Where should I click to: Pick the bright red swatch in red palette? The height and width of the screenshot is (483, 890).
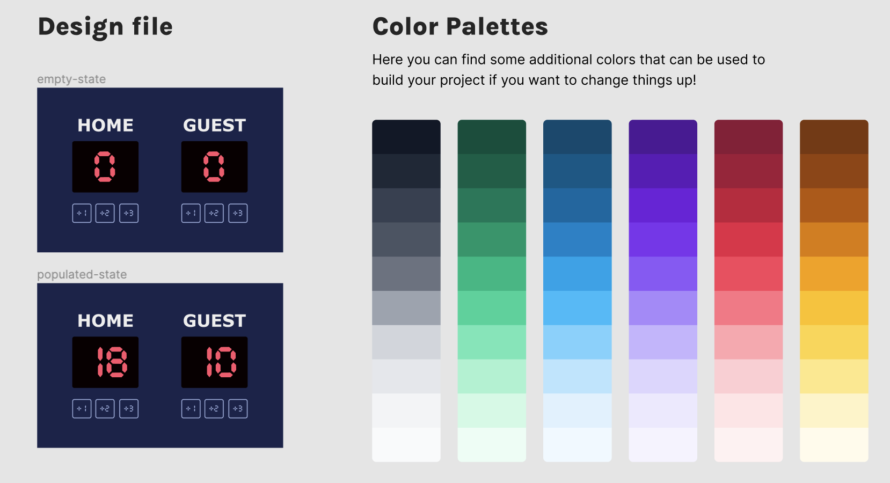(x=748, y=239)
